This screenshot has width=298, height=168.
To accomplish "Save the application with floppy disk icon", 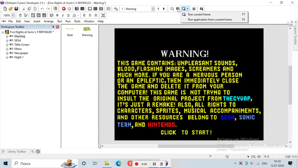I will 16,9.
